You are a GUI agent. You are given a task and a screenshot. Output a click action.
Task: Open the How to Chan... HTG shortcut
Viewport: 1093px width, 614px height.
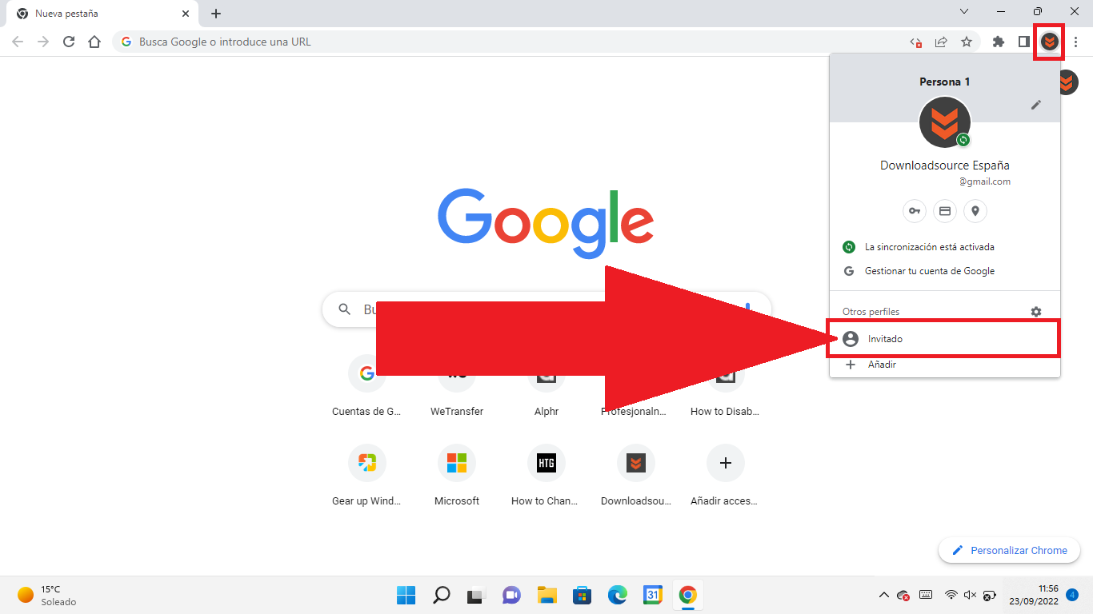pos(546,476)
